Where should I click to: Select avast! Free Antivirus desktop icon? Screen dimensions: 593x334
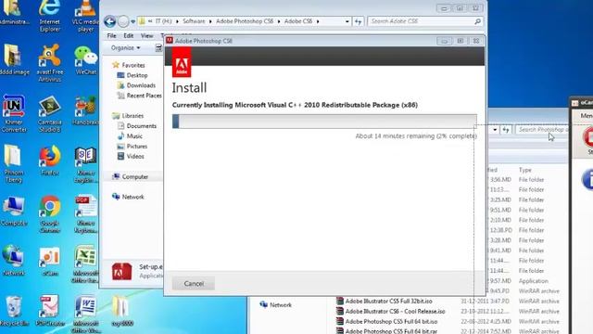(49, 62)
